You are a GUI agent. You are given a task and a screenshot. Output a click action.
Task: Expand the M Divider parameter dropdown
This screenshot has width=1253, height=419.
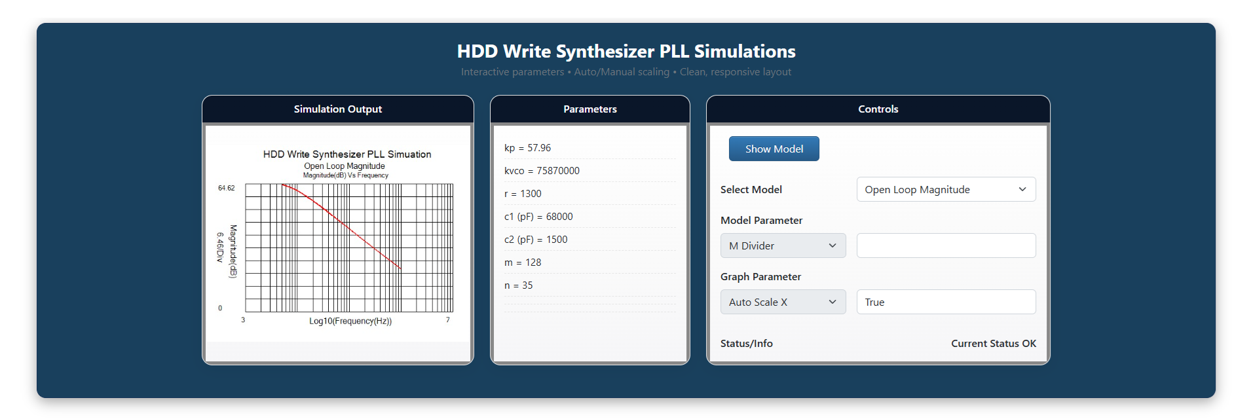click(783, 246)
